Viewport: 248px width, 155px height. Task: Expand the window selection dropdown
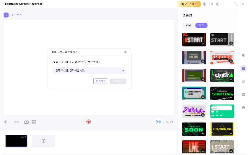[x=90, y=71]
